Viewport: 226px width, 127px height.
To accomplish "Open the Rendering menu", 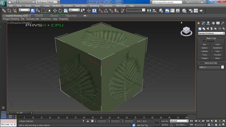I will (x=94, y=6).
